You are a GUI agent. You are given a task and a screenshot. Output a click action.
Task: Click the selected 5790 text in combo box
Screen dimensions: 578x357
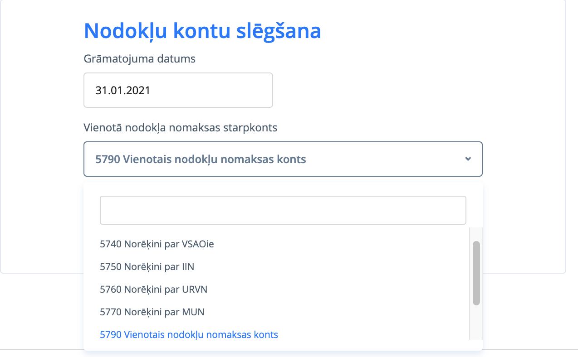tap(201, 159)
